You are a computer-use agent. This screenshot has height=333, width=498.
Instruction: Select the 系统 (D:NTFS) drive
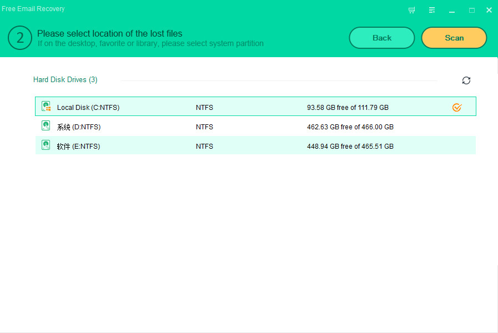tap(255, 127)
